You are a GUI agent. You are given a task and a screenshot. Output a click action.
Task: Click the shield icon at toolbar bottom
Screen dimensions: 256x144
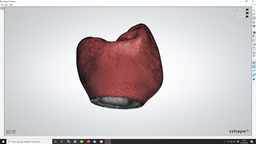coord(254,79)
